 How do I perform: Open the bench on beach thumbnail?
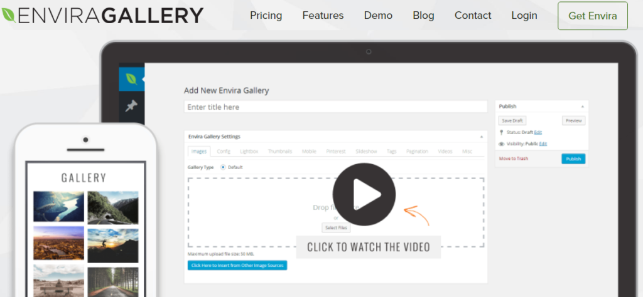tap(58, 281)
